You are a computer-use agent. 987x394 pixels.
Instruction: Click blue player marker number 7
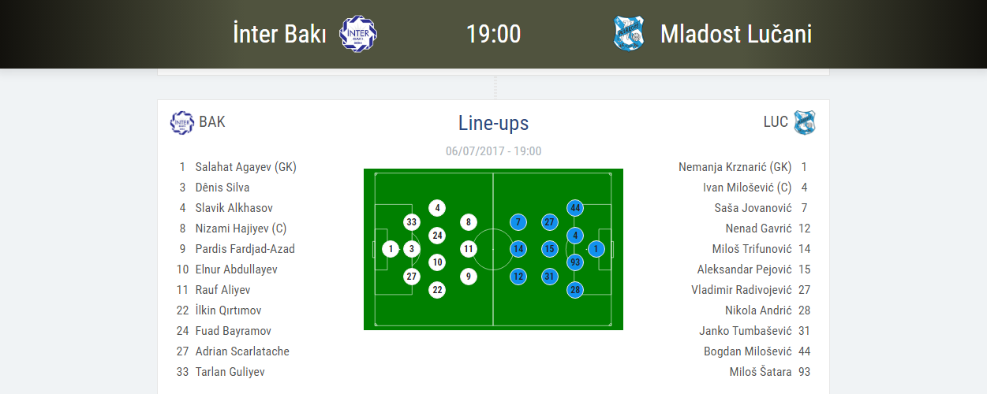pos(518,222)
